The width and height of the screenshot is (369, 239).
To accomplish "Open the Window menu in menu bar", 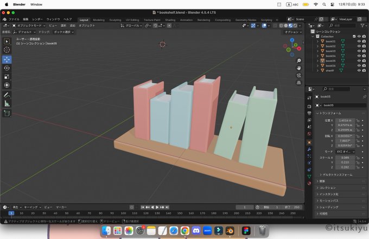I will pos(36,4).
